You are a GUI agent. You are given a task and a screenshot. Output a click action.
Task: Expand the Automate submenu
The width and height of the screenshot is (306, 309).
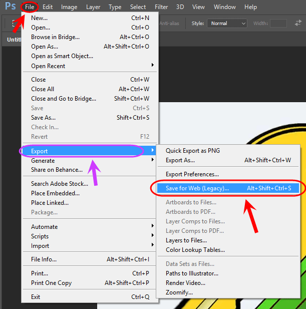pos(90,227)
